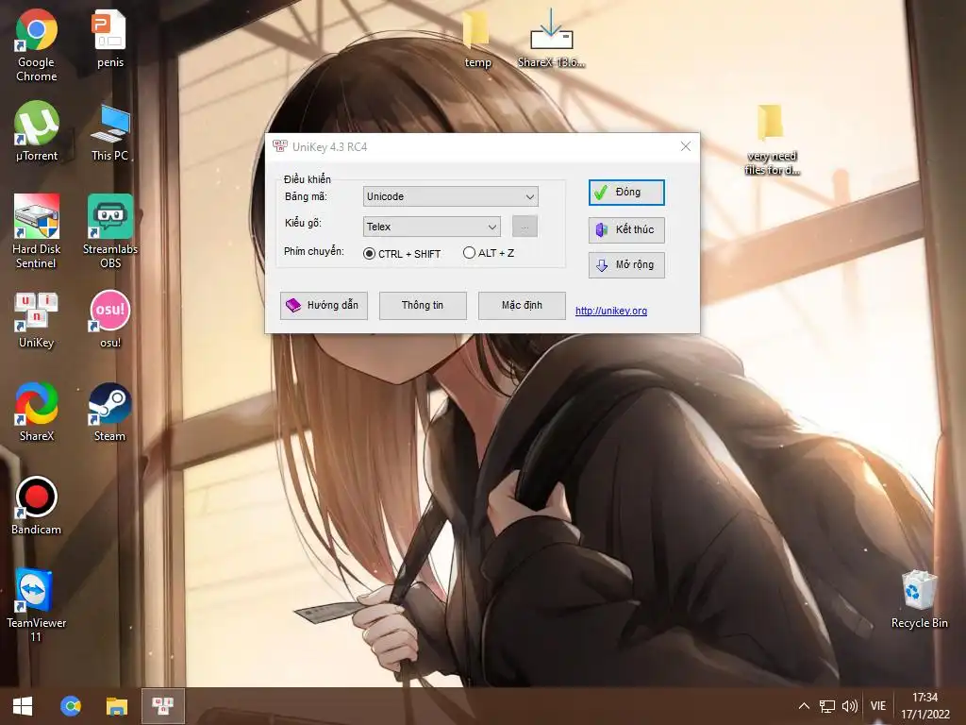Select the UniKey desktop shortcut
Screen dimensions: 966x725
37,319
